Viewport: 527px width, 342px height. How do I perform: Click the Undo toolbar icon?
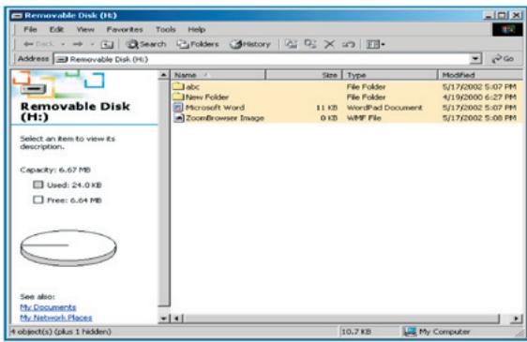(x=348, y=44)
